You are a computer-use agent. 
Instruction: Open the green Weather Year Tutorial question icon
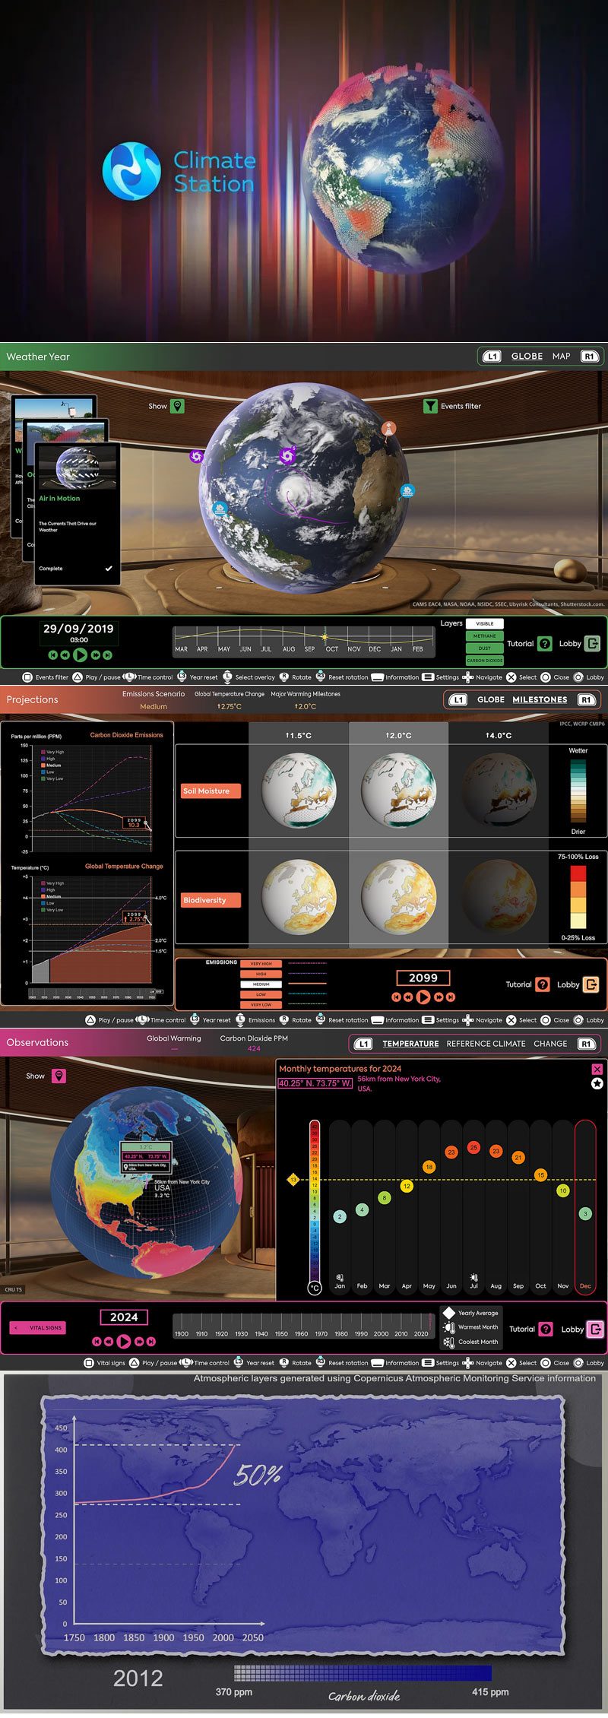[545, 643]
